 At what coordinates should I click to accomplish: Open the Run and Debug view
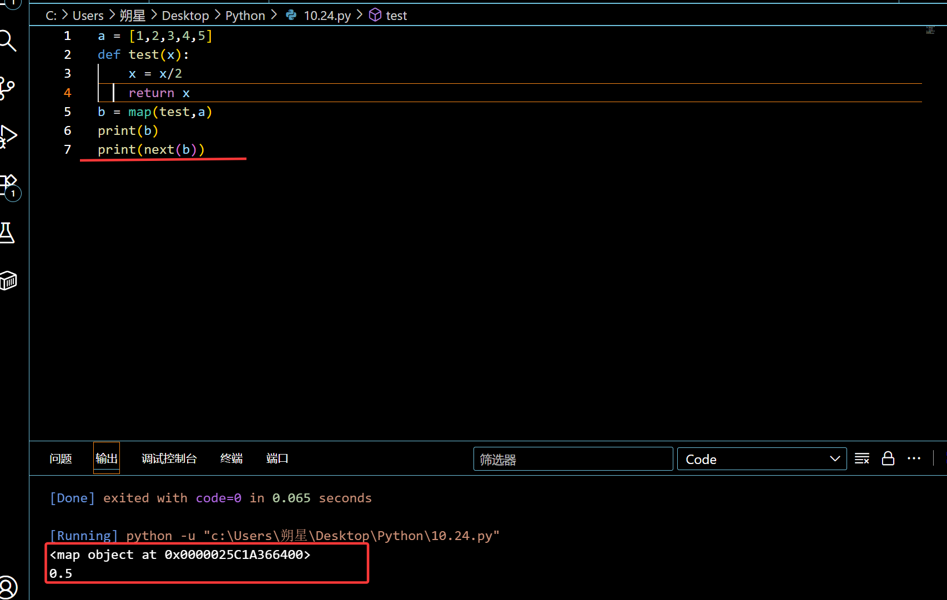click(8, 136)
